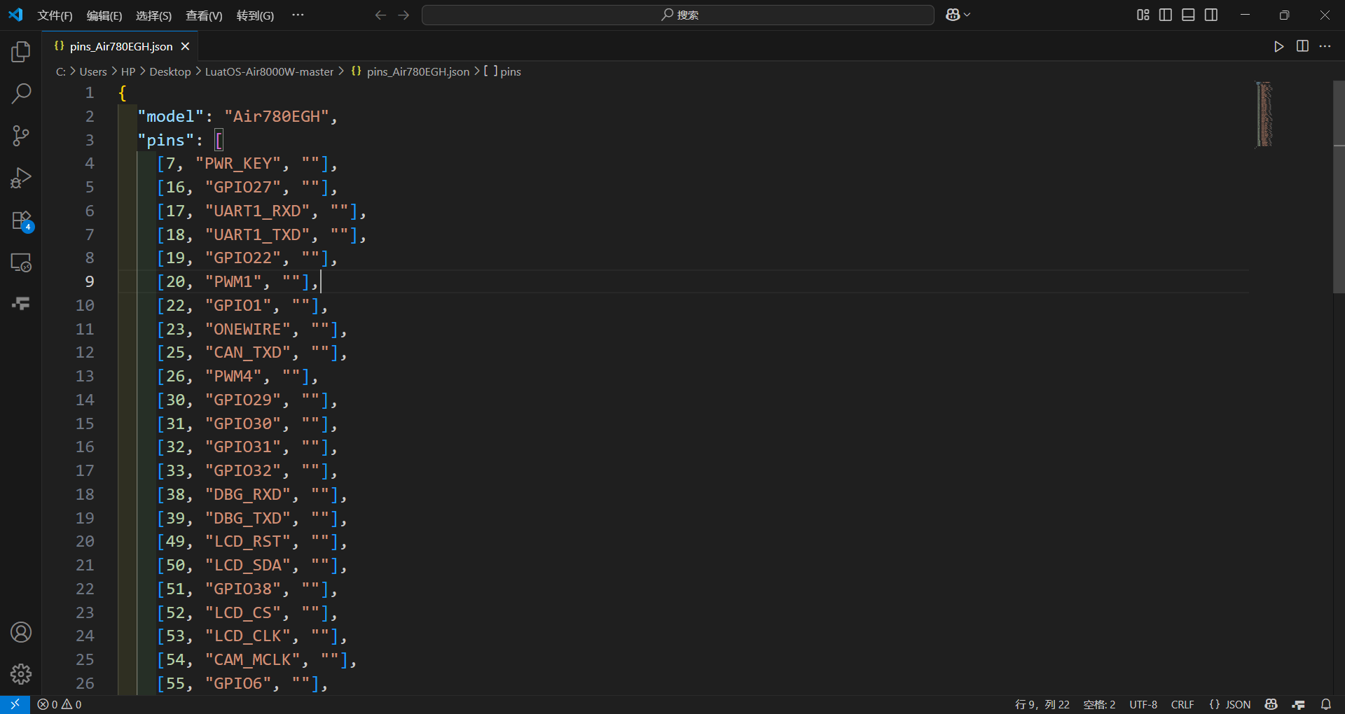
Task: Expand the title bar overflow menu ellipsis
Action: 298,15
